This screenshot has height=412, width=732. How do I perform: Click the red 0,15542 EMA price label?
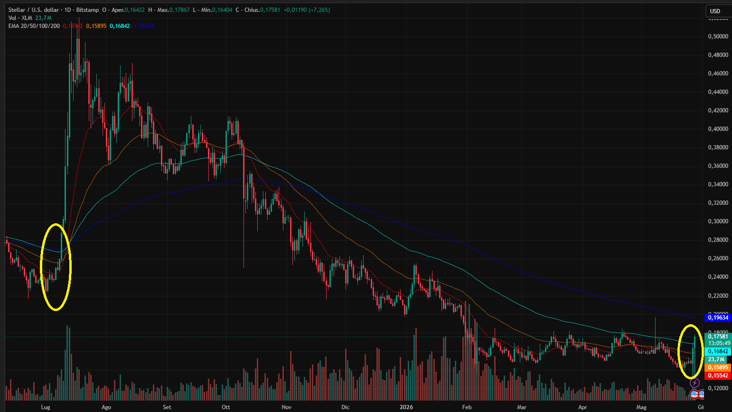point(718,375)
